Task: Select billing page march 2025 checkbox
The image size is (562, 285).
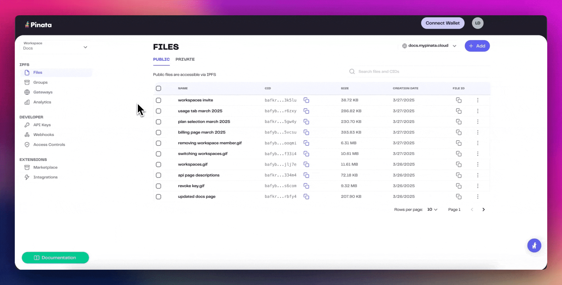Action: 158,132
